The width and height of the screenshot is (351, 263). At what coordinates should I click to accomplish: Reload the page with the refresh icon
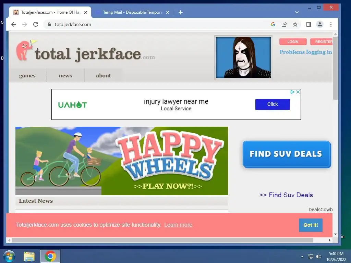coord(36,24)
